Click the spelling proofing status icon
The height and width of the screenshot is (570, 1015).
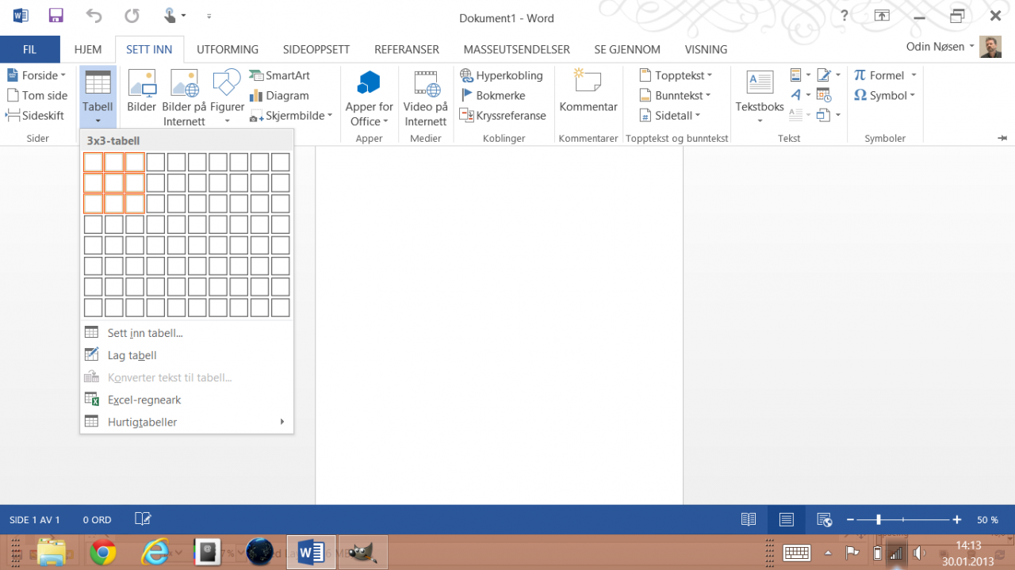[143, 519]
